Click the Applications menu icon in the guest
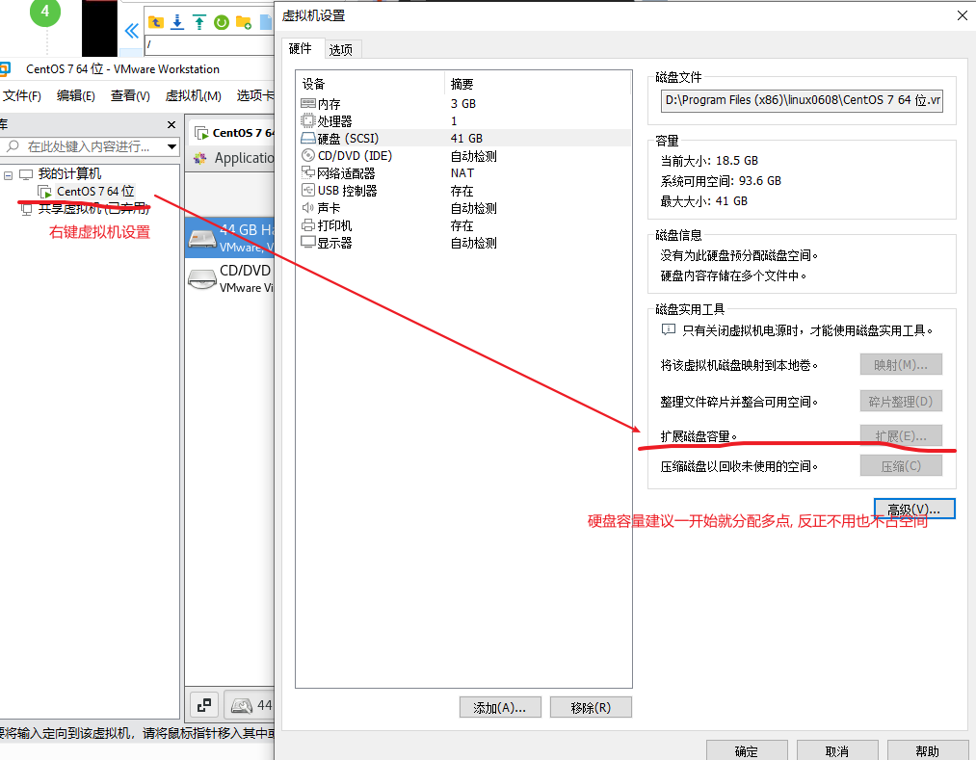The height and width of the screenshot is (760, 976). (x=199, y=159)
